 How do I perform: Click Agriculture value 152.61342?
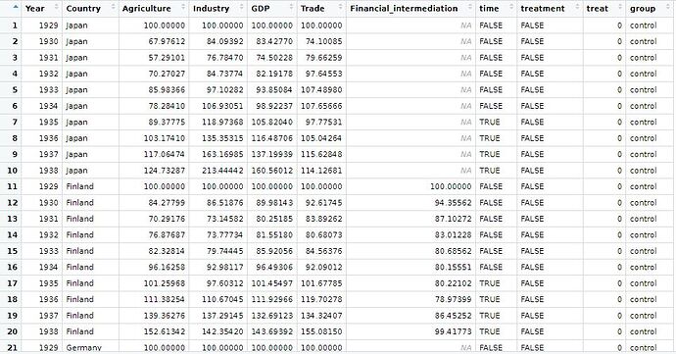pyautogui.click(x=165, y=331)
